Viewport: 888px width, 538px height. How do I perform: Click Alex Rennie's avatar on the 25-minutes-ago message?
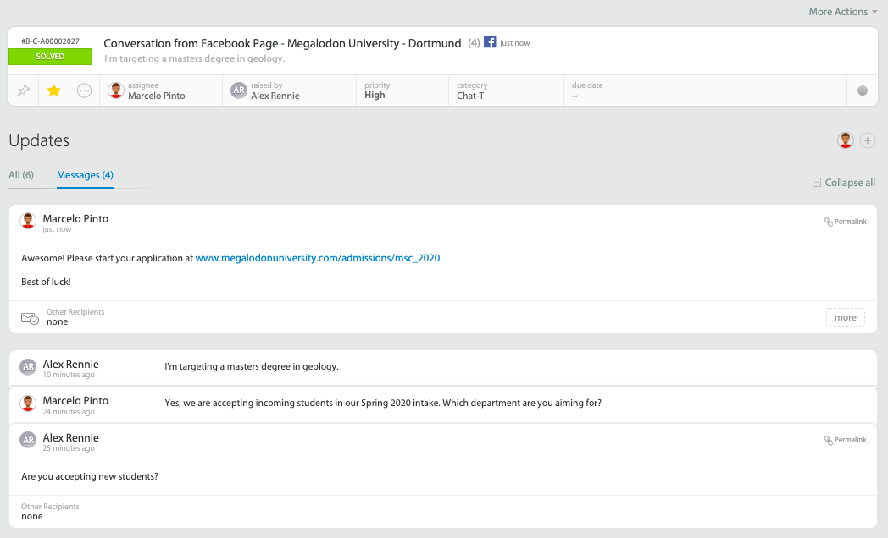pos(28,440)
